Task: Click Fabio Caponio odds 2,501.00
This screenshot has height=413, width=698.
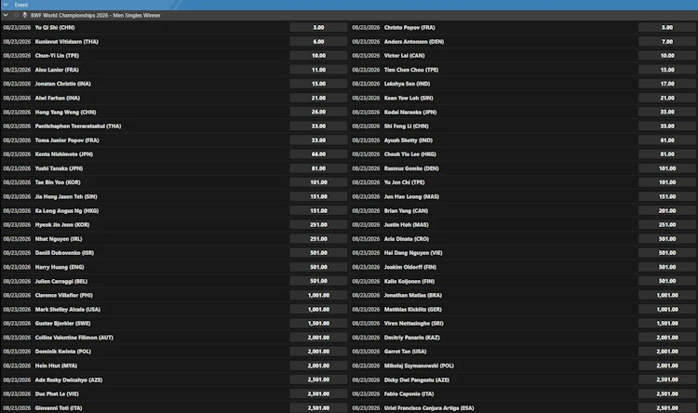Action: pyautogui.click(x=667, y=393)
